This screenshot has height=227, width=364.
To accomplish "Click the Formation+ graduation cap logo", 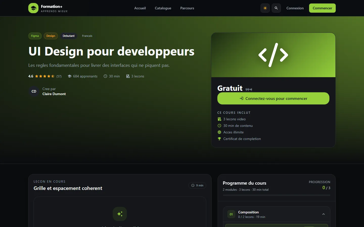I will click(33, 8).
